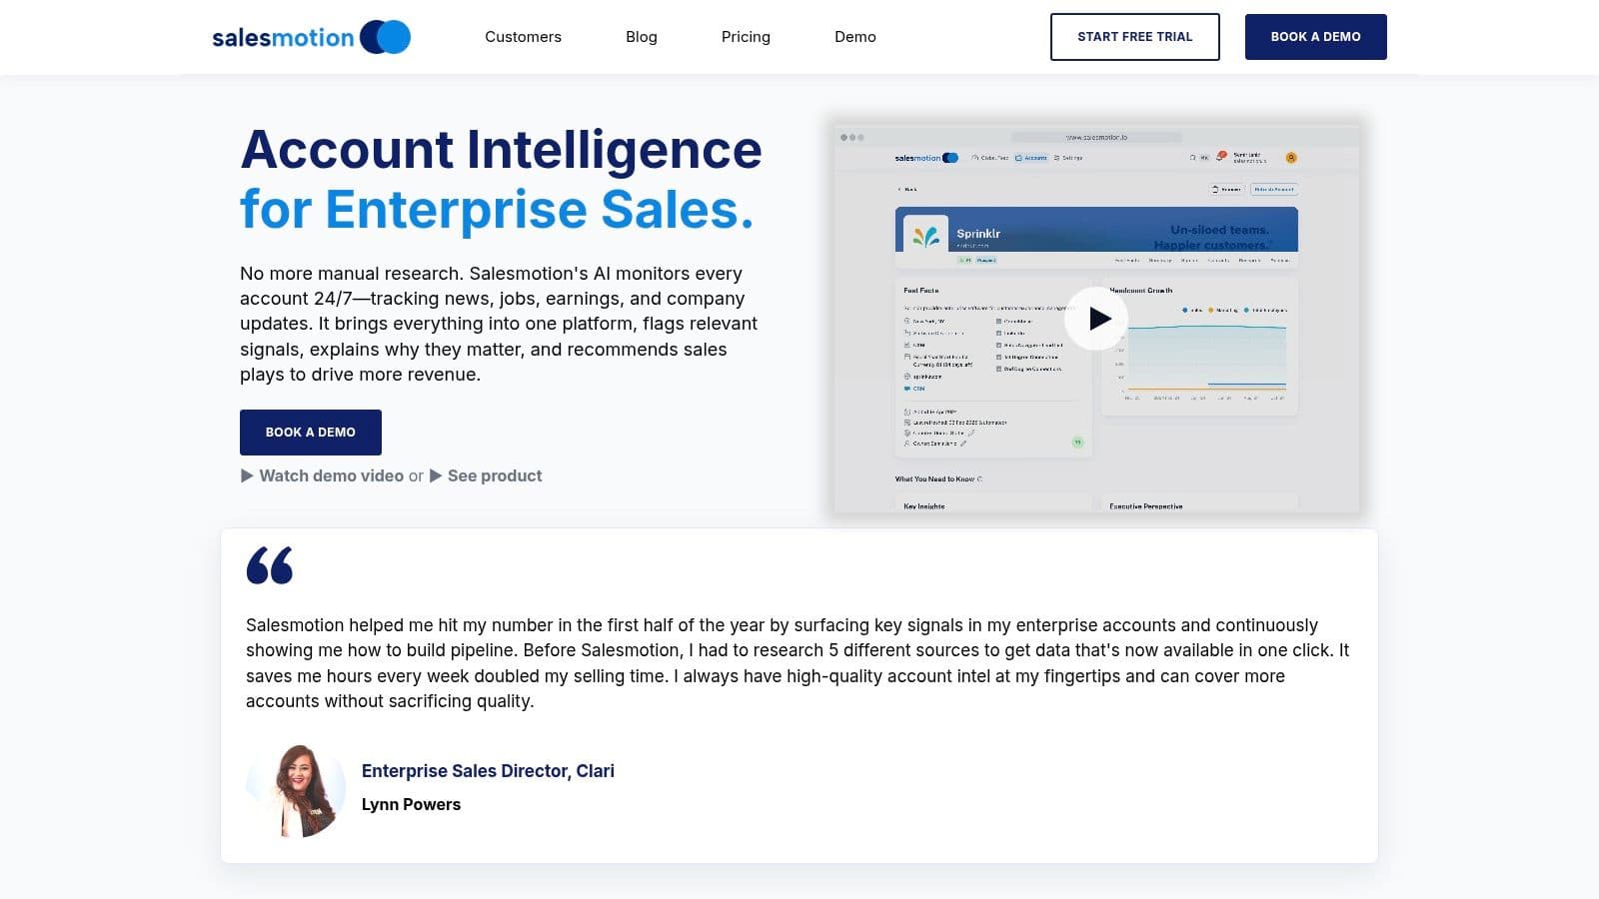The width and height of the screenshot is (1599, 899).
Task: Click the BOOK A DEMO hero button
Action: coord(310,432)
